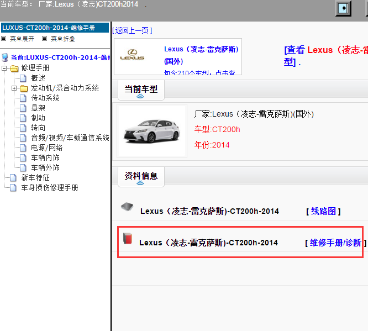This screenshot has height=331, width=368.
Task: Expand the 发动机/混合动力系统 node
Action: [14, 88]
